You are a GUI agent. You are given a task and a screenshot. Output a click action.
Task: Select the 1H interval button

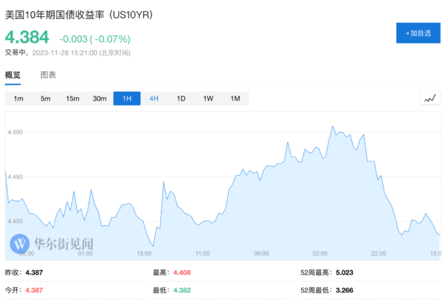click(x=127, y=98)
